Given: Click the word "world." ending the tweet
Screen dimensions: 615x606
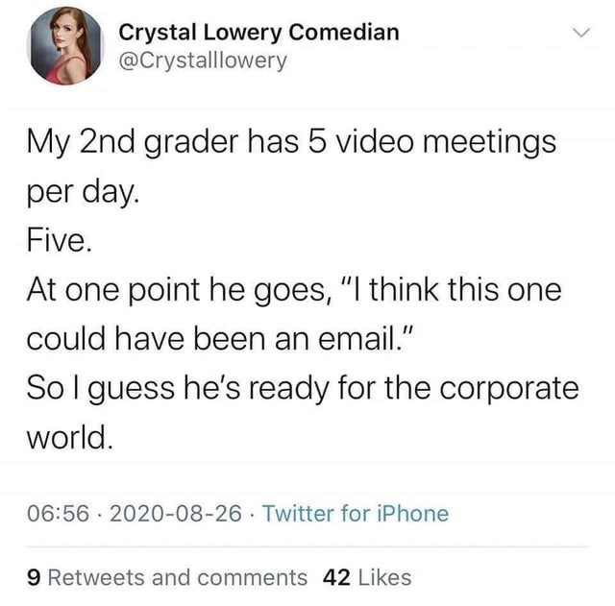Looking at the screenshot, I should point(69,437).
